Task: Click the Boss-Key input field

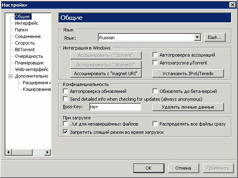Action: point(115,107)
